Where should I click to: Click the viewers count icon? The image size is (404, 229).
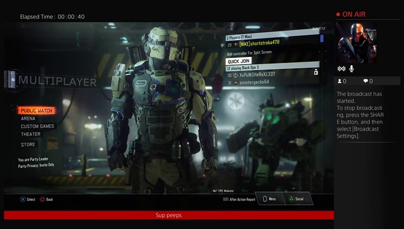[340, 81]
